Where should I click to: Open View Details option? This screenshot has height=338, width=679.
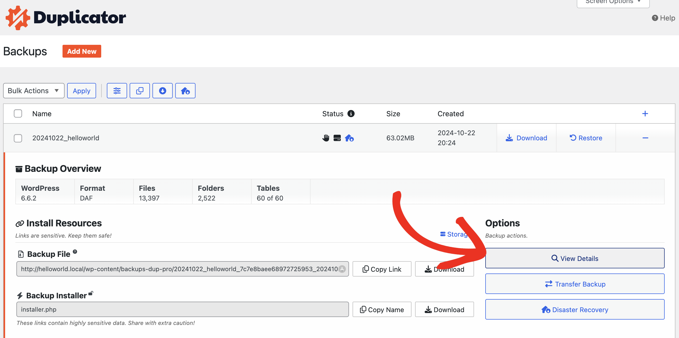575,258
